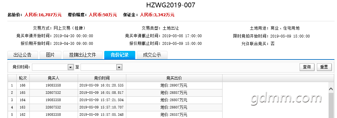Click the 报价期截止时间 date value
Image resolution: width=337 pixels, height=118 pixels.
coord(182,44)
